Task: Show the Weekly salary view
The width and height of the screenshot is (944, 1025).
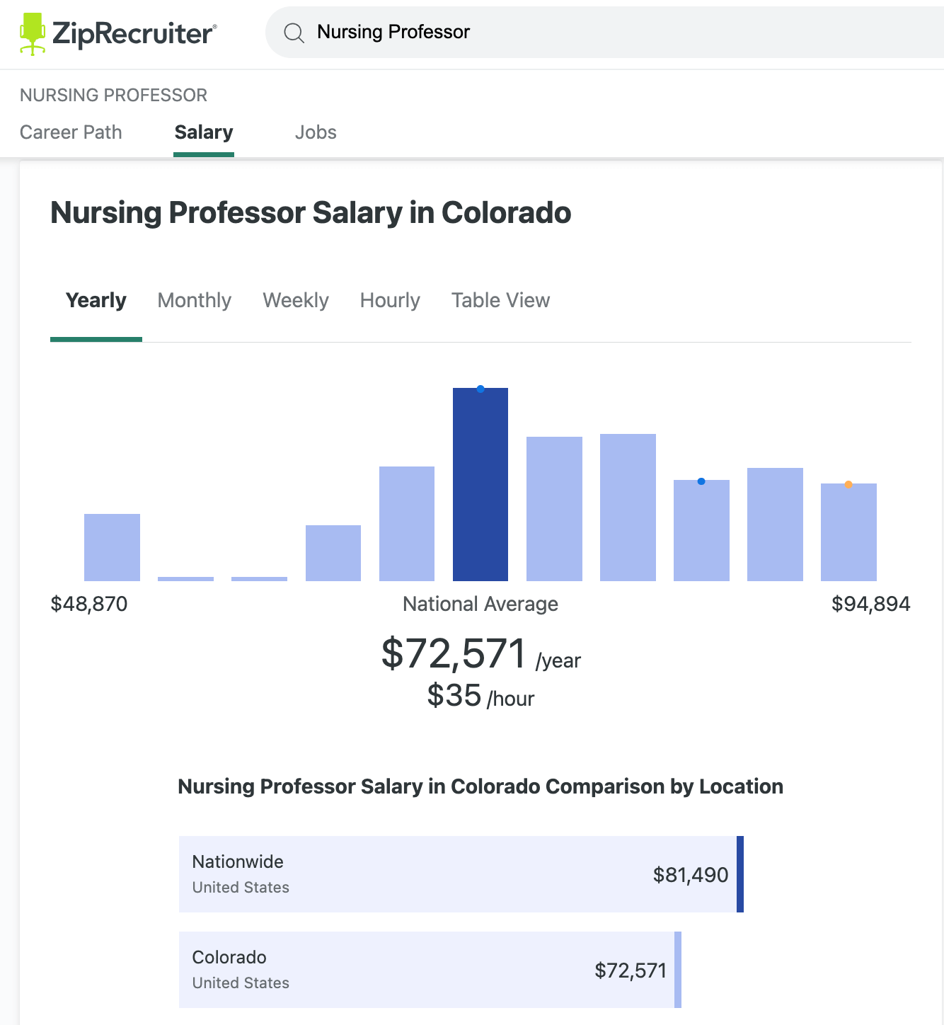Action: coord(296,300)
